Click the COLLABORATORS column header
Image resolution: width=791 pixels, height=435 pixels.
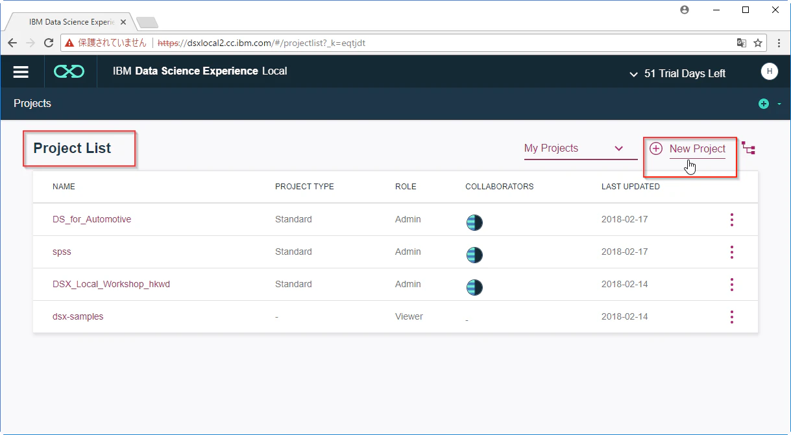coord(500,187)
